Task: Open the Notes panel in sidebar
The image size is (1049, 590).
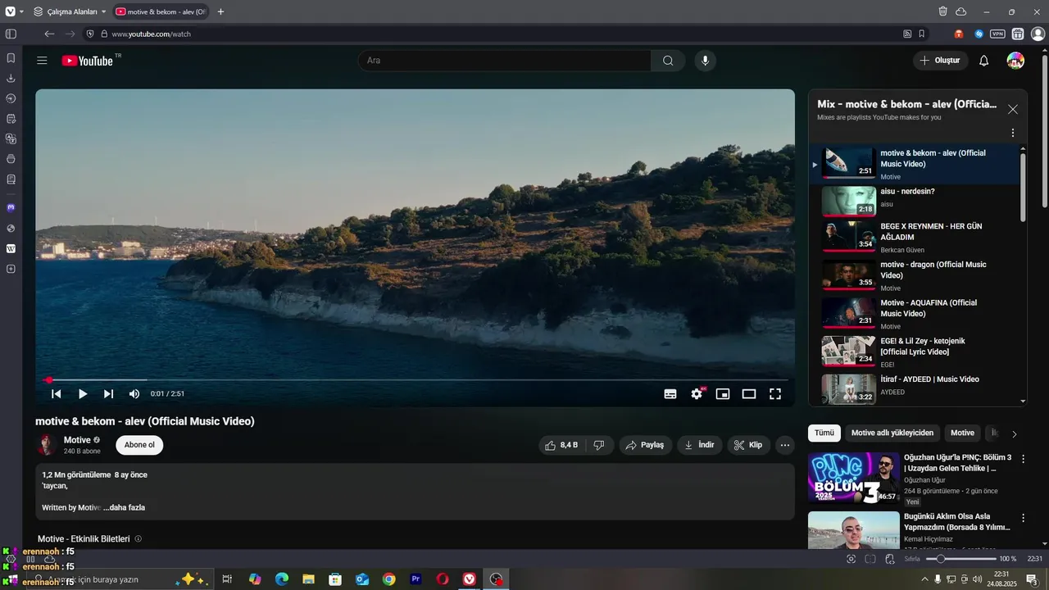Action: pyautogui.click(x=11, y=119)
